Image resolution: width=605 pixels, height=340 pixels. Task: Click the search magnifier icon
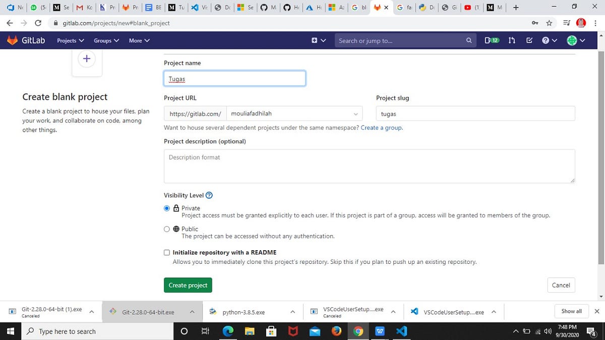coord(469,40)
